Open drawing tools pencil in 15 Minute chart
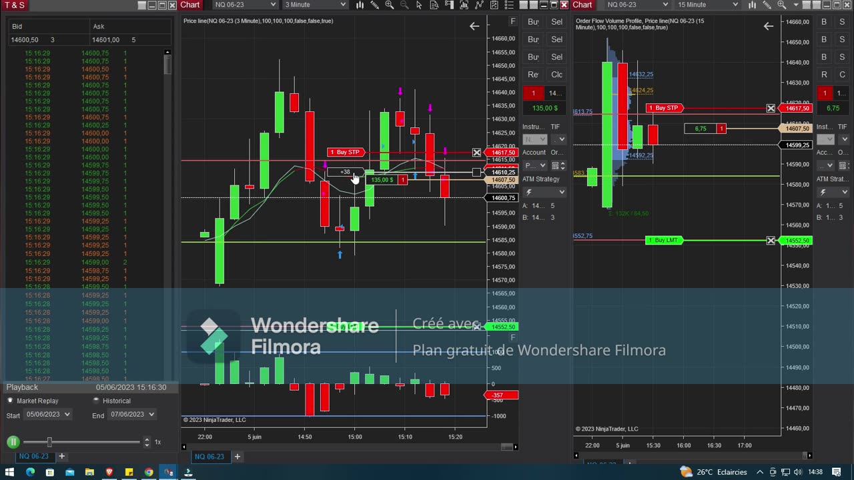 (767, 5)
